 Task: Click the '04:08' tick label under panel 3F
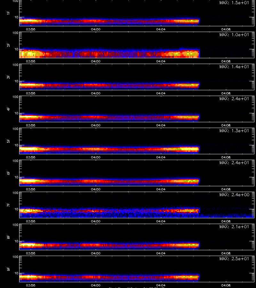tap(226, 93)
